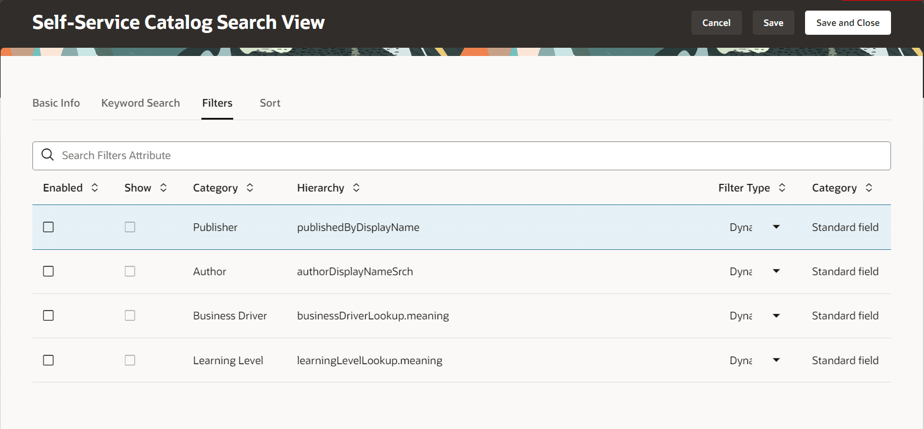Sort by the Enabled column arrows
924x429 pixels.
pos(95,187)
